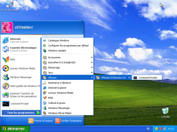Open Assistant Transfert de fichiers et paramètres
This screenshot has width=177, height=132.
[x=21, y=95]
